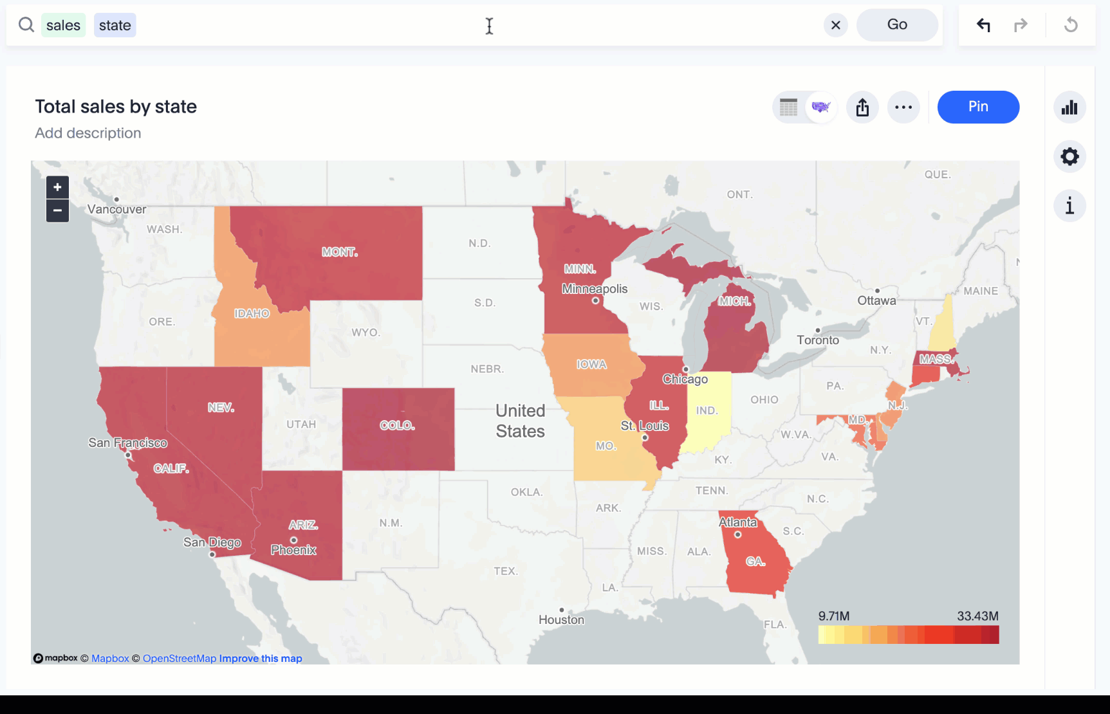Pin this answer to a board

977,107
